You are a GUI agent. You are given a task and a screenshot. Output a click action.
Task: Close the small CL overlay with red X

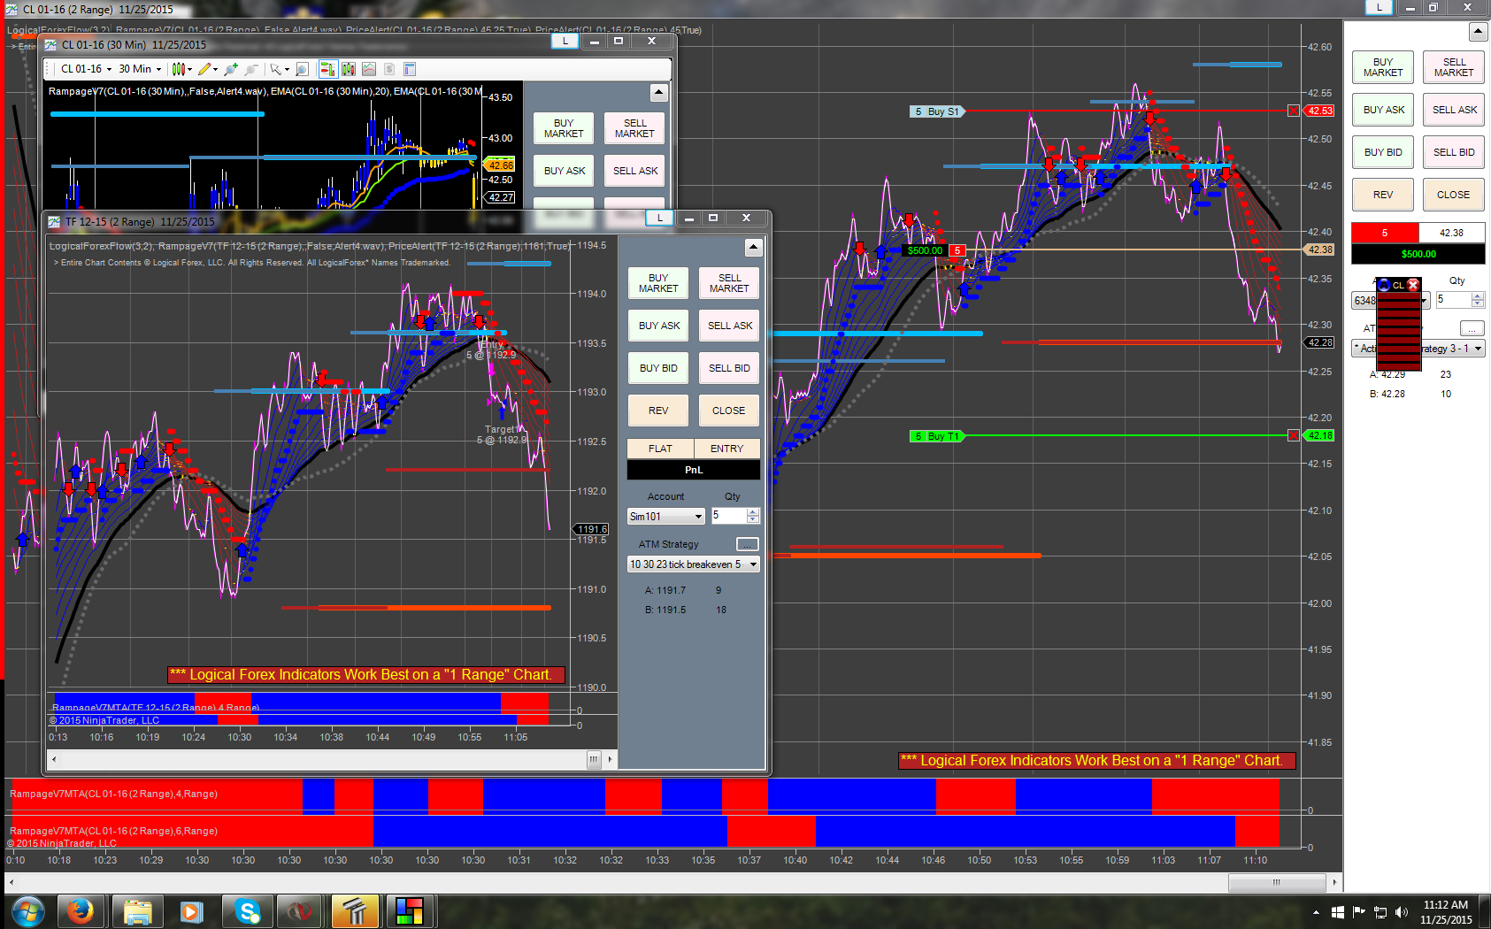[1413, 285]
